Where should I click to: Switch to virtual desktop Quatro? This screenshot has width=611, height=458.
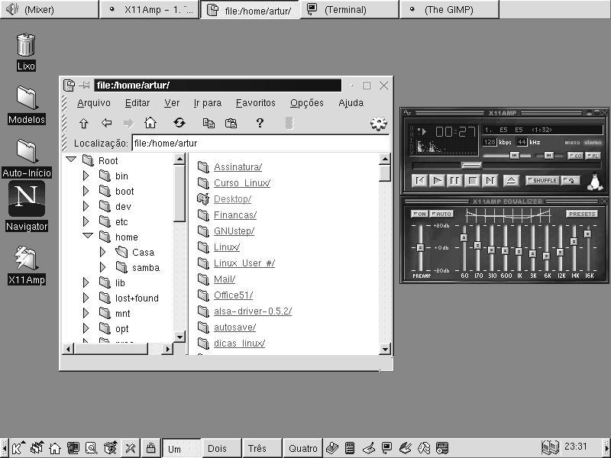click(302, 449)
